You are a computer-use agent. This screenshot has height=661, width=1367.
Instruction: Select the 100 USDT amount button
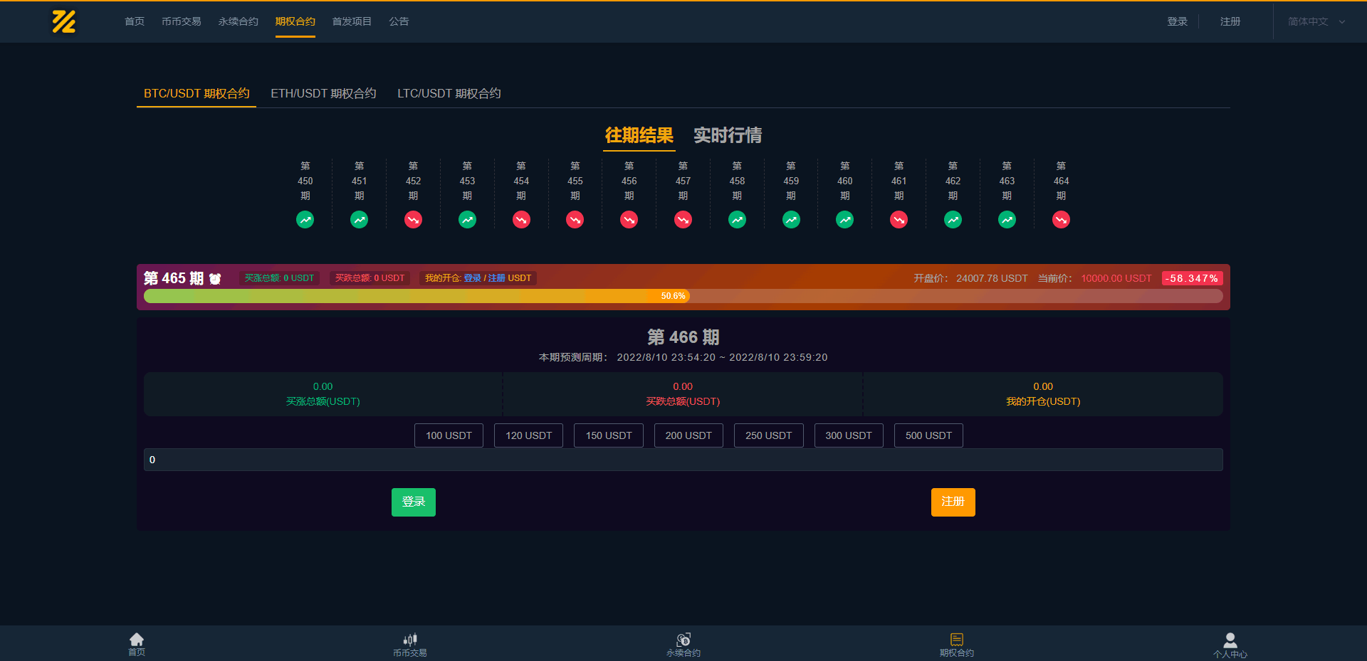[449, 435]
